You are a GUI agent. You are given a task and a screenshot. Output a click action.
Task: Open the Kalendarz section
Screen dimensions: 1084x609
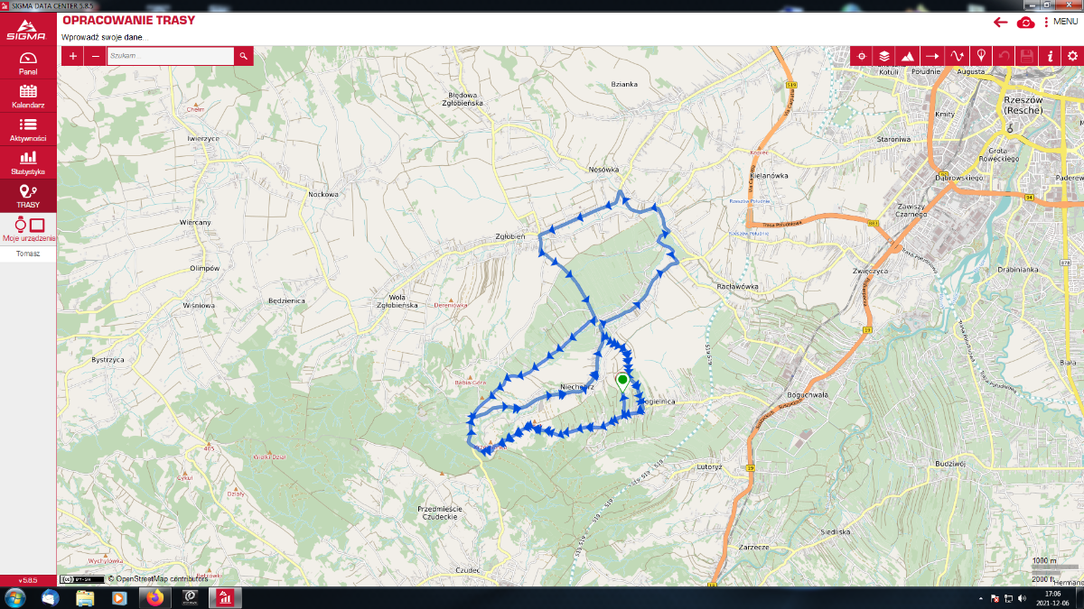pos(28,97)
